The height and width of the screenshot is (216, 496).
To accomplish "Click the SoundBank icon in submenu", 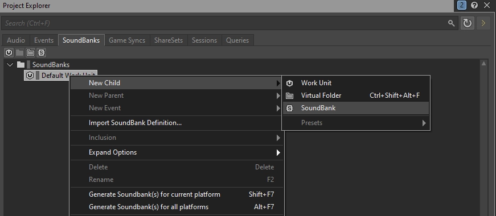I will [x=289, y=109].
